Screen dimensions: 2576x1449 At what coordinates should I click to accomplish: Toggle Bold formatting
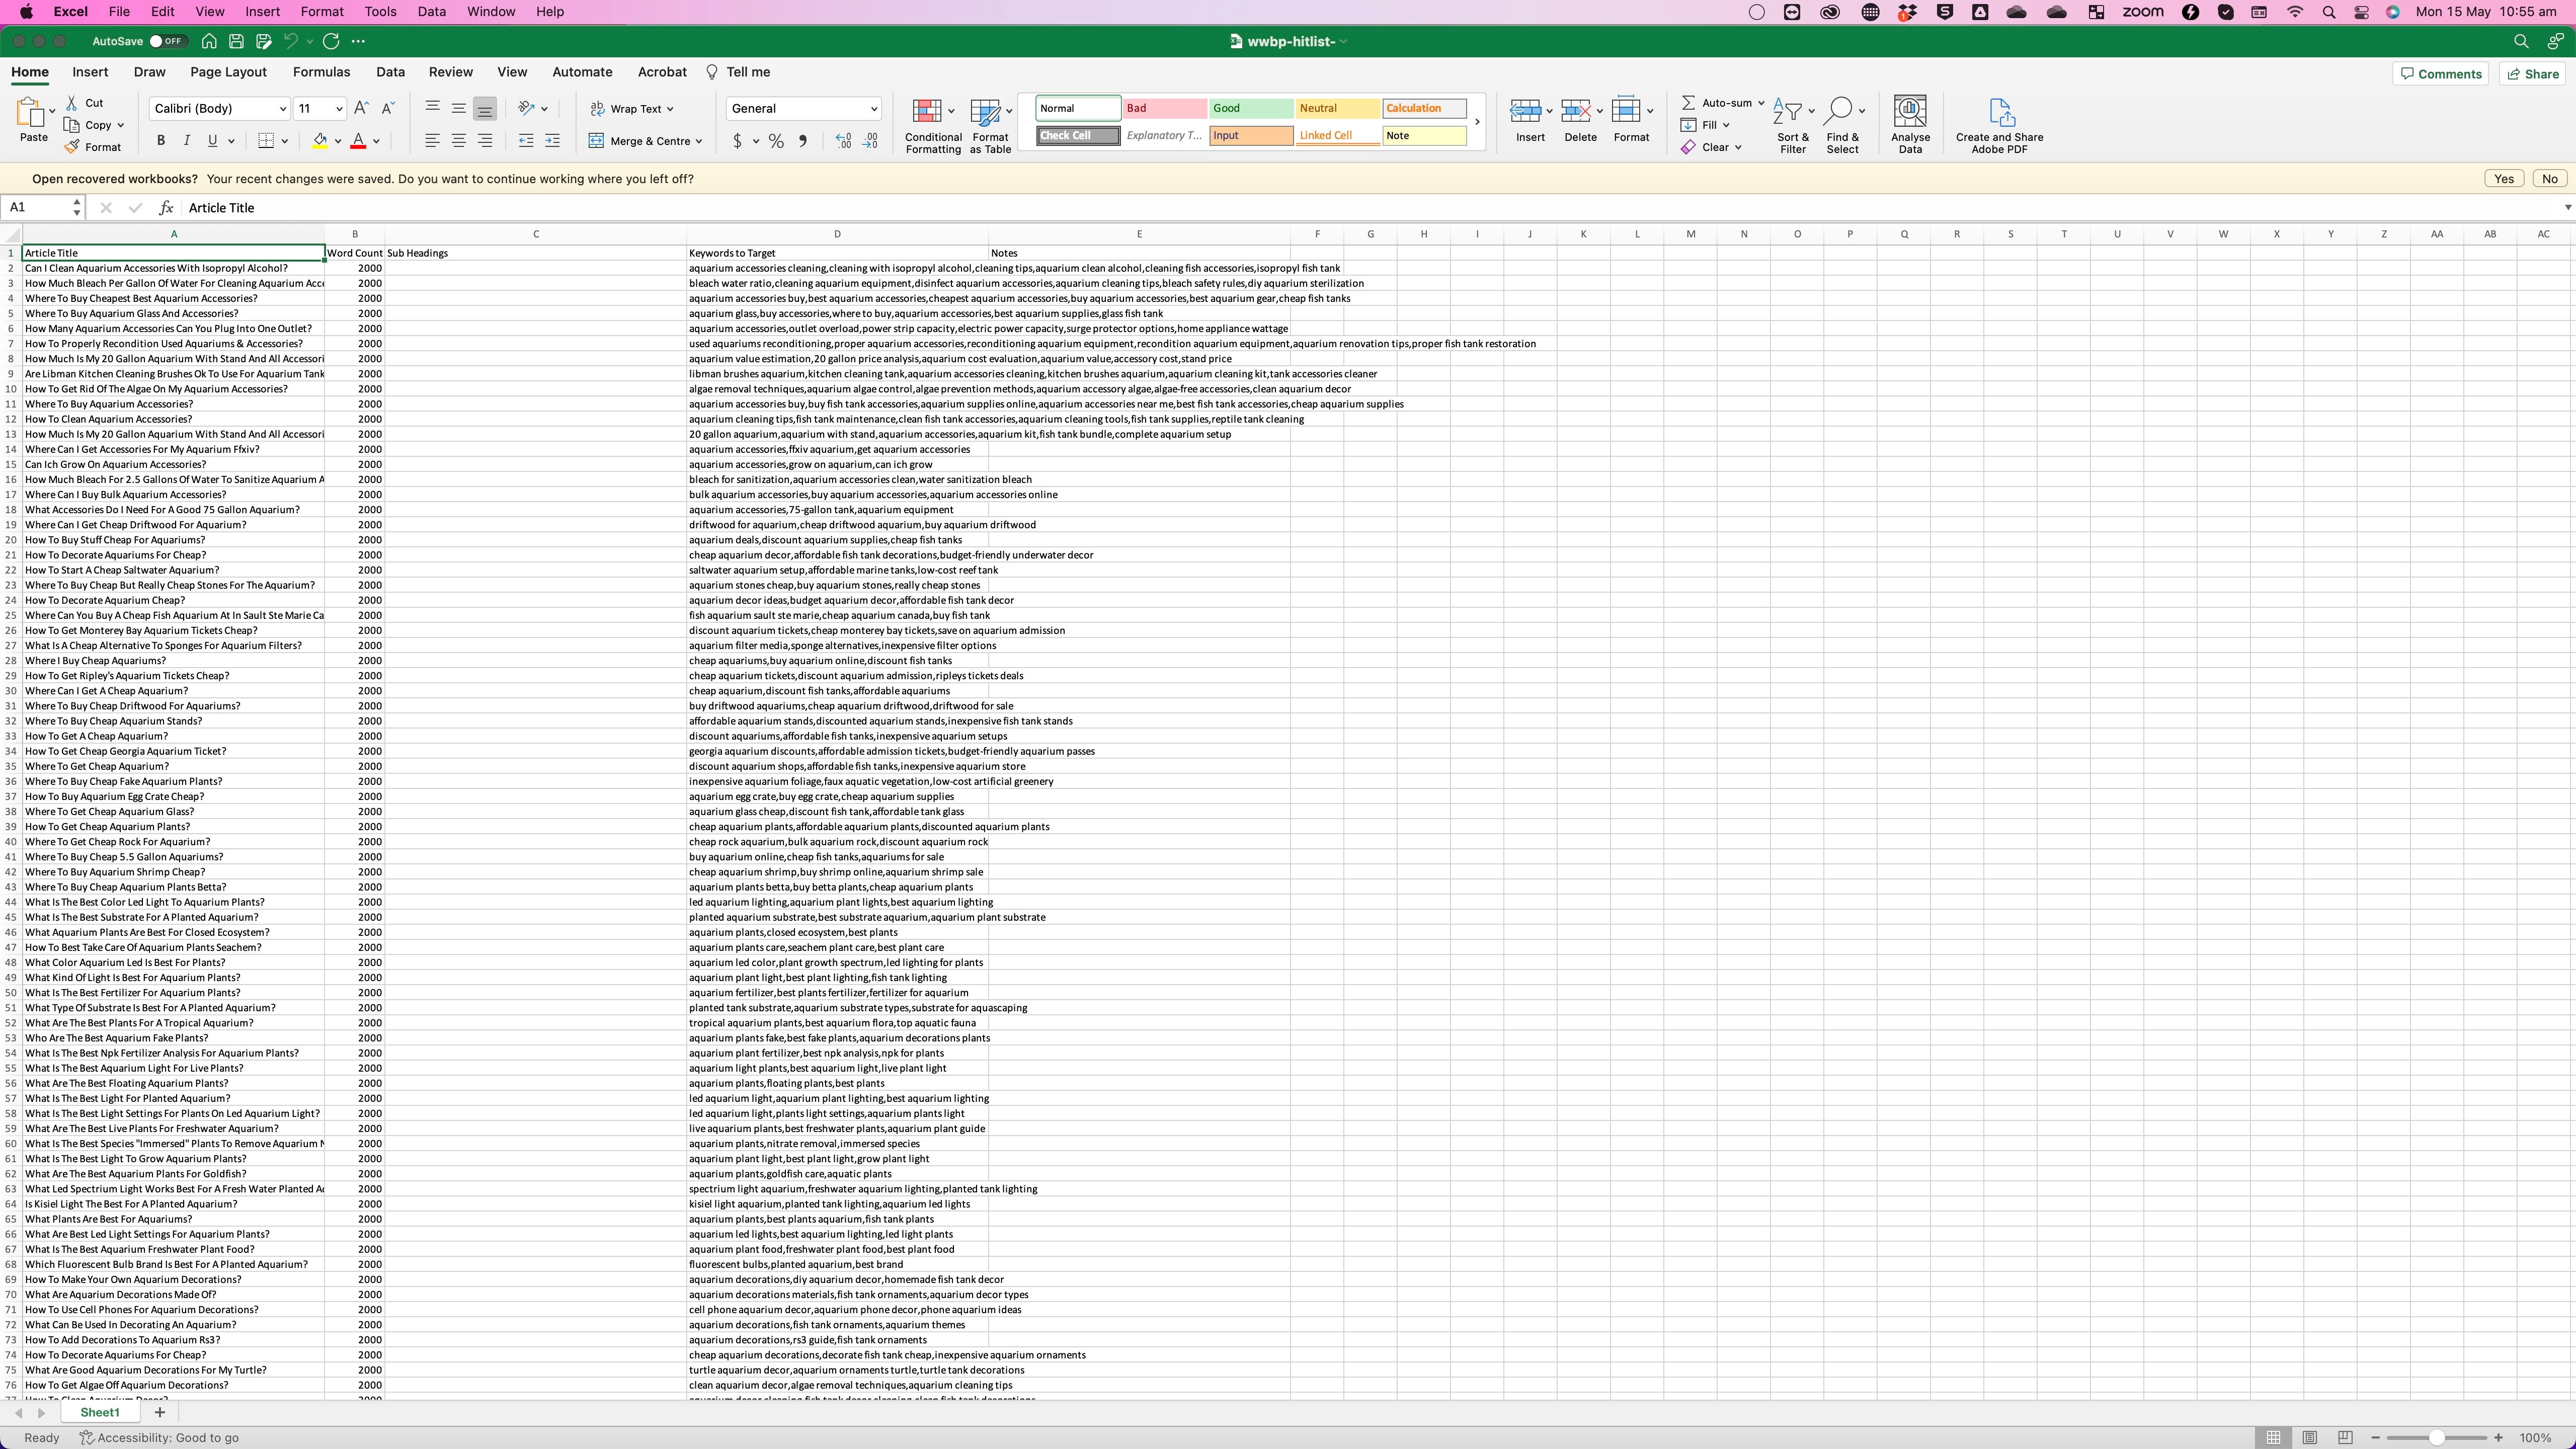tap(160, 141)
